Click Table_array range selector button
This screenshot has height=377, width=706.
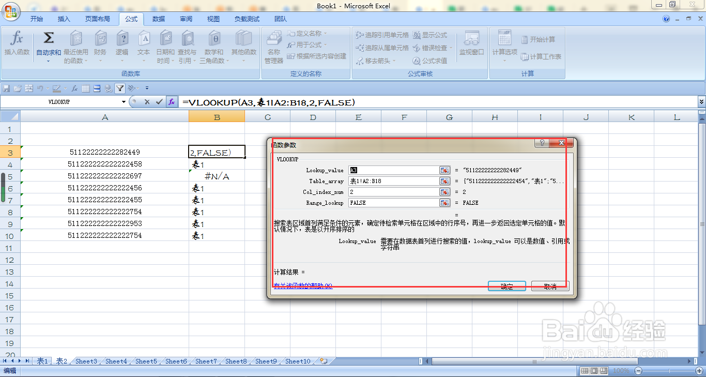pyautogui.click(x=444, y=181)
